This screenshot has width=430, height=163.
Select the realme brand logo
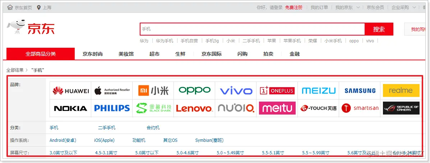pyautogui.click(x=401, y=90)
